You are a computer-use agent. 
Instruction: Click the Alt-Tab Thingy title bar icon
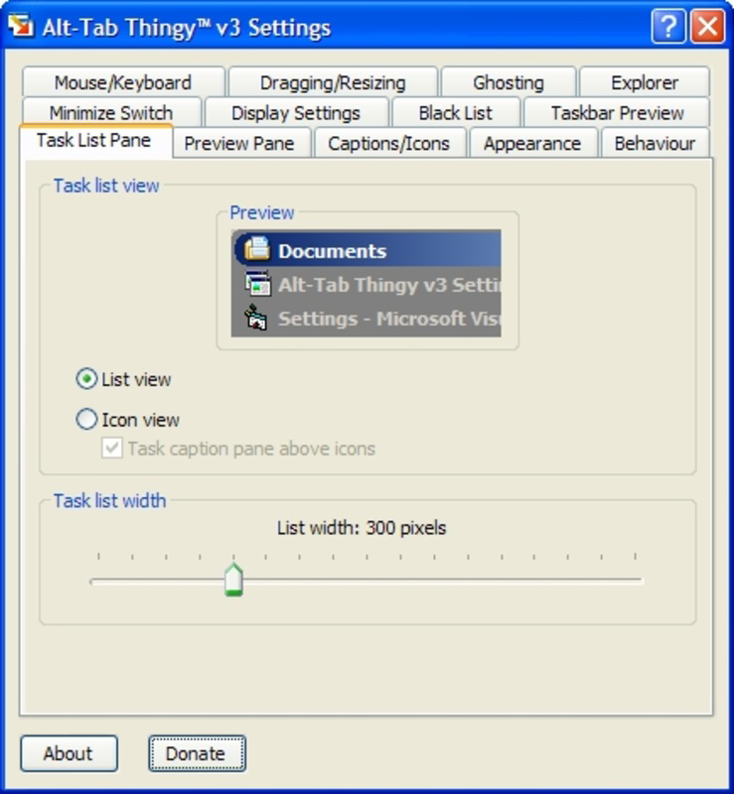point(21,26)
